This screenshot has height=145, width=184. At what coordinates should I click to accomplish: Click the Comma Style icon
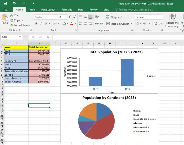coord(149,24)
